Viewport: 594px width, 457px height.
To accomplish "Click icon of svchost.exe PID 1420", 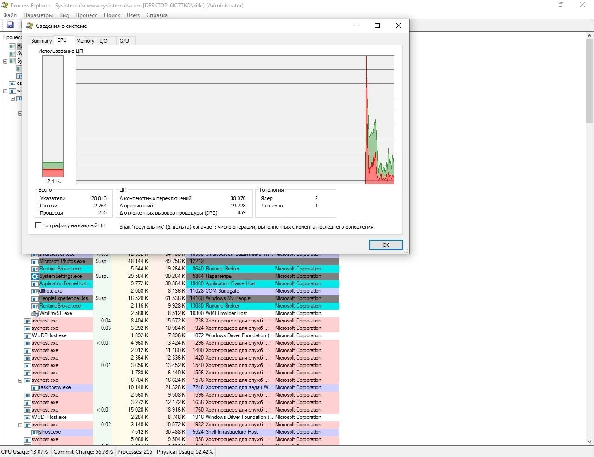I will (x=27, y=358).
